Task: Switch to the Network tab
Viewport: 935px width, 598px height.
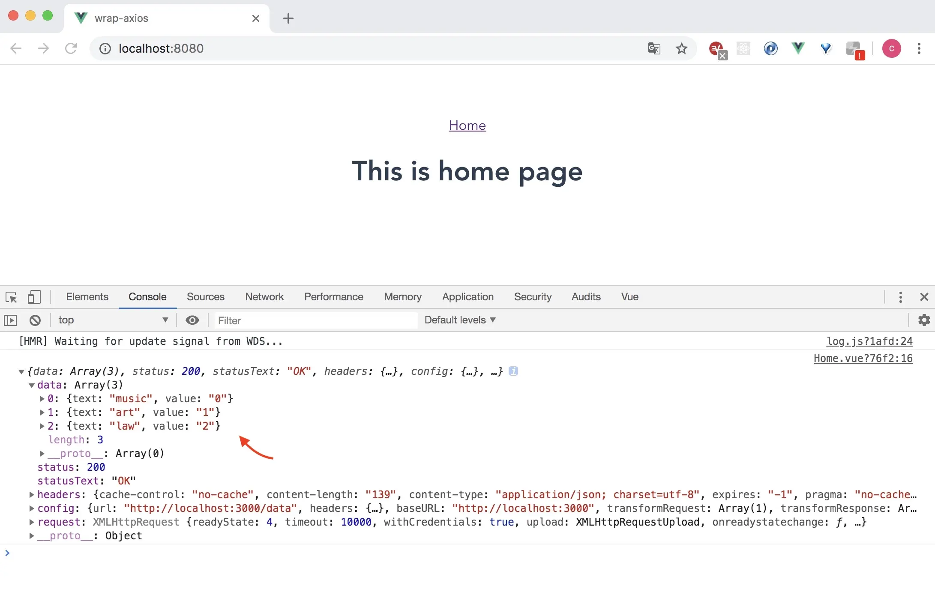Action: [264, 297]
